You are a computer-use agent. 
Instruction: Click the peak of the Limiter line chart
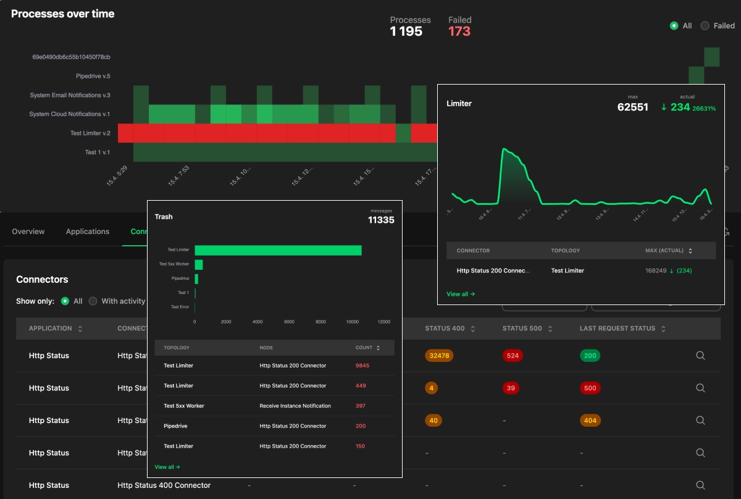[x=504, y=149]
